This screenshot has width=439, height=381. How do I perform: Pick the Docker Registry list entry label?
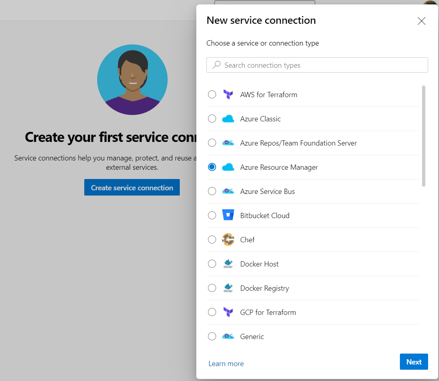(264, 288)
